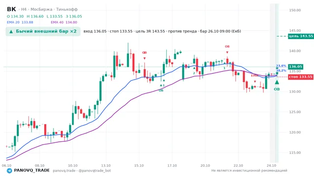Click the 130.00 price axis label
This screenshot has width=314, height=176.
tap(295, 91)
